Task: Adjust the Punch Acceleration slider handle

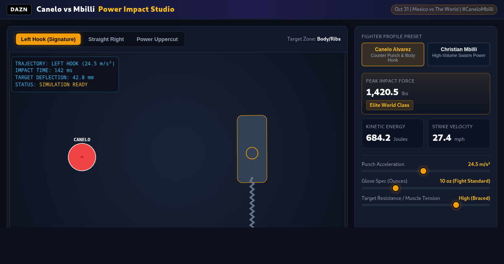Action: 423,171
